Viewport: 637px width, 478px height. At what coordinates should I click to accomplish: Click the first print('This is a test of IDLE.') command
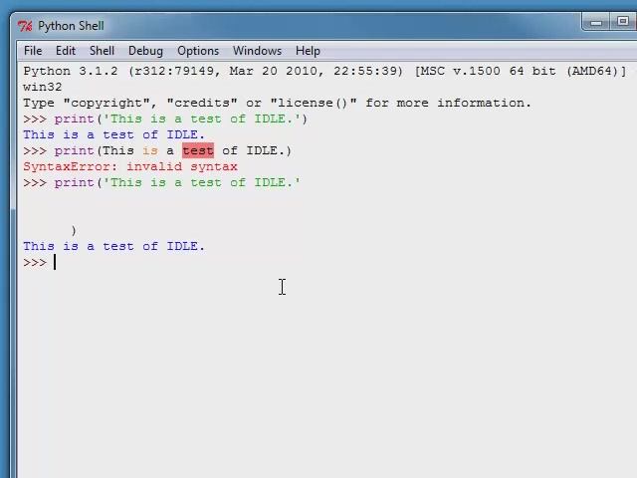[181, 119]
